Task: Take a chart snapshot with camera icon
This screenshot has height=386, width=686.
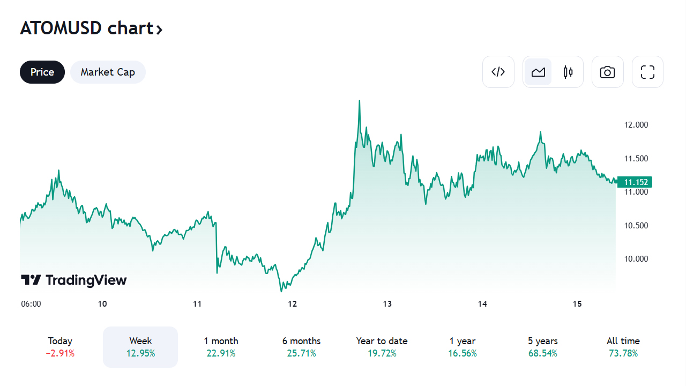Action: tap(608, 72)
